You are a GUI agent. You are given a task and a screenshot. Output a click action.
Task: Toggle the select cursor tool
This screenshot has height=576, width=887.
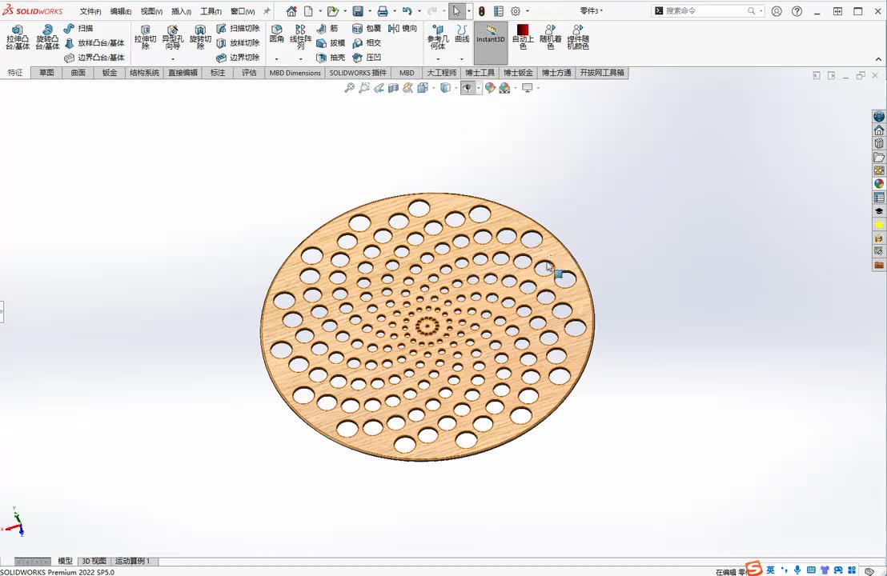click(x=456, y=11)
